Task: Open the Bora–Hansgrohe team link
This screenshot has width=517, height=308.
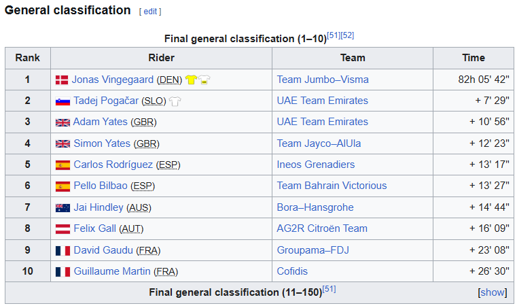Action: (315, 207)
